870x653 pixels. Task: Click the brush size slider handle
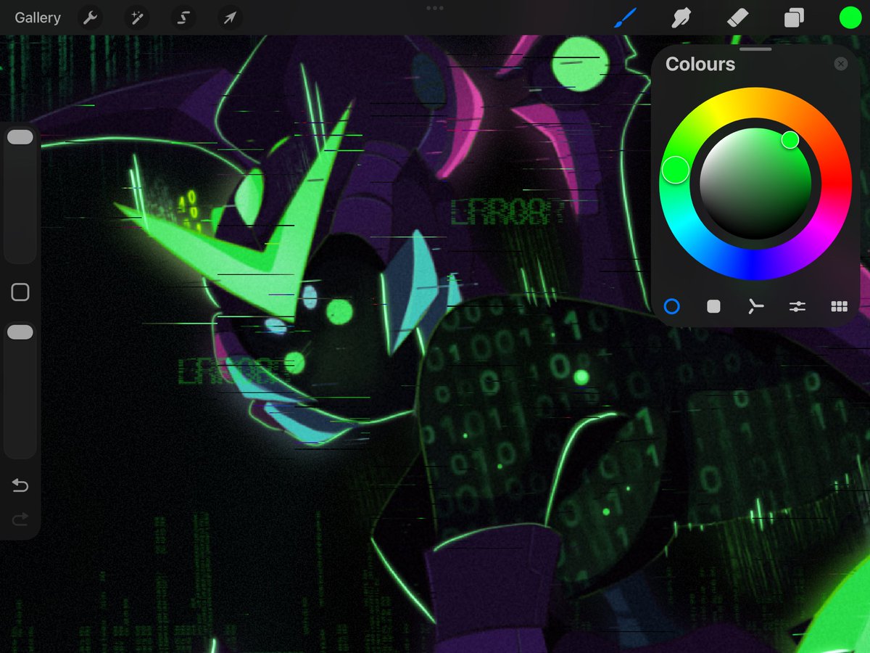click(x=20, y=137)
